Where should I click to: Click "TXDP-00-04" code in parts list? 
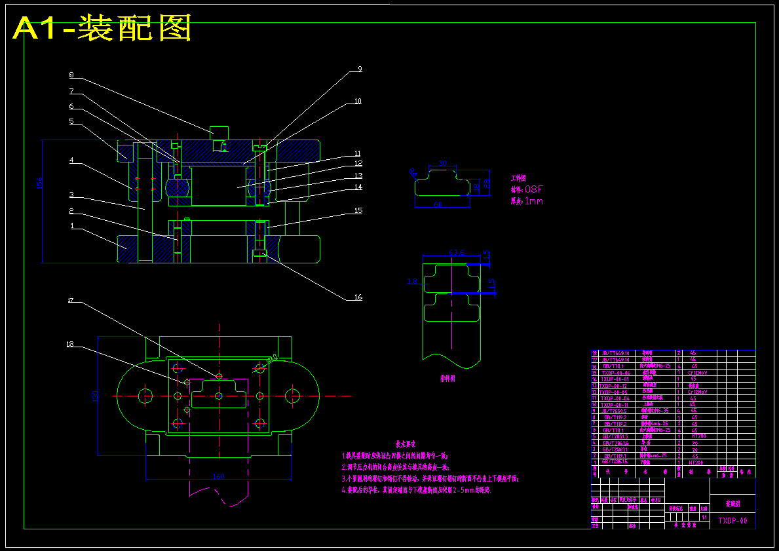click(616, 398)
